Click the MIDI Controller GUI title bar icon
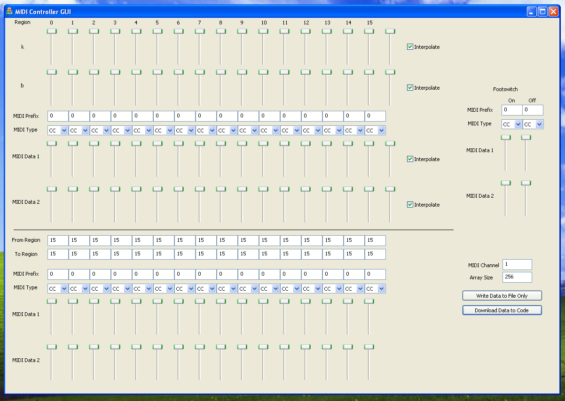The height and width of the screenshot is (401, 565). 9,12
